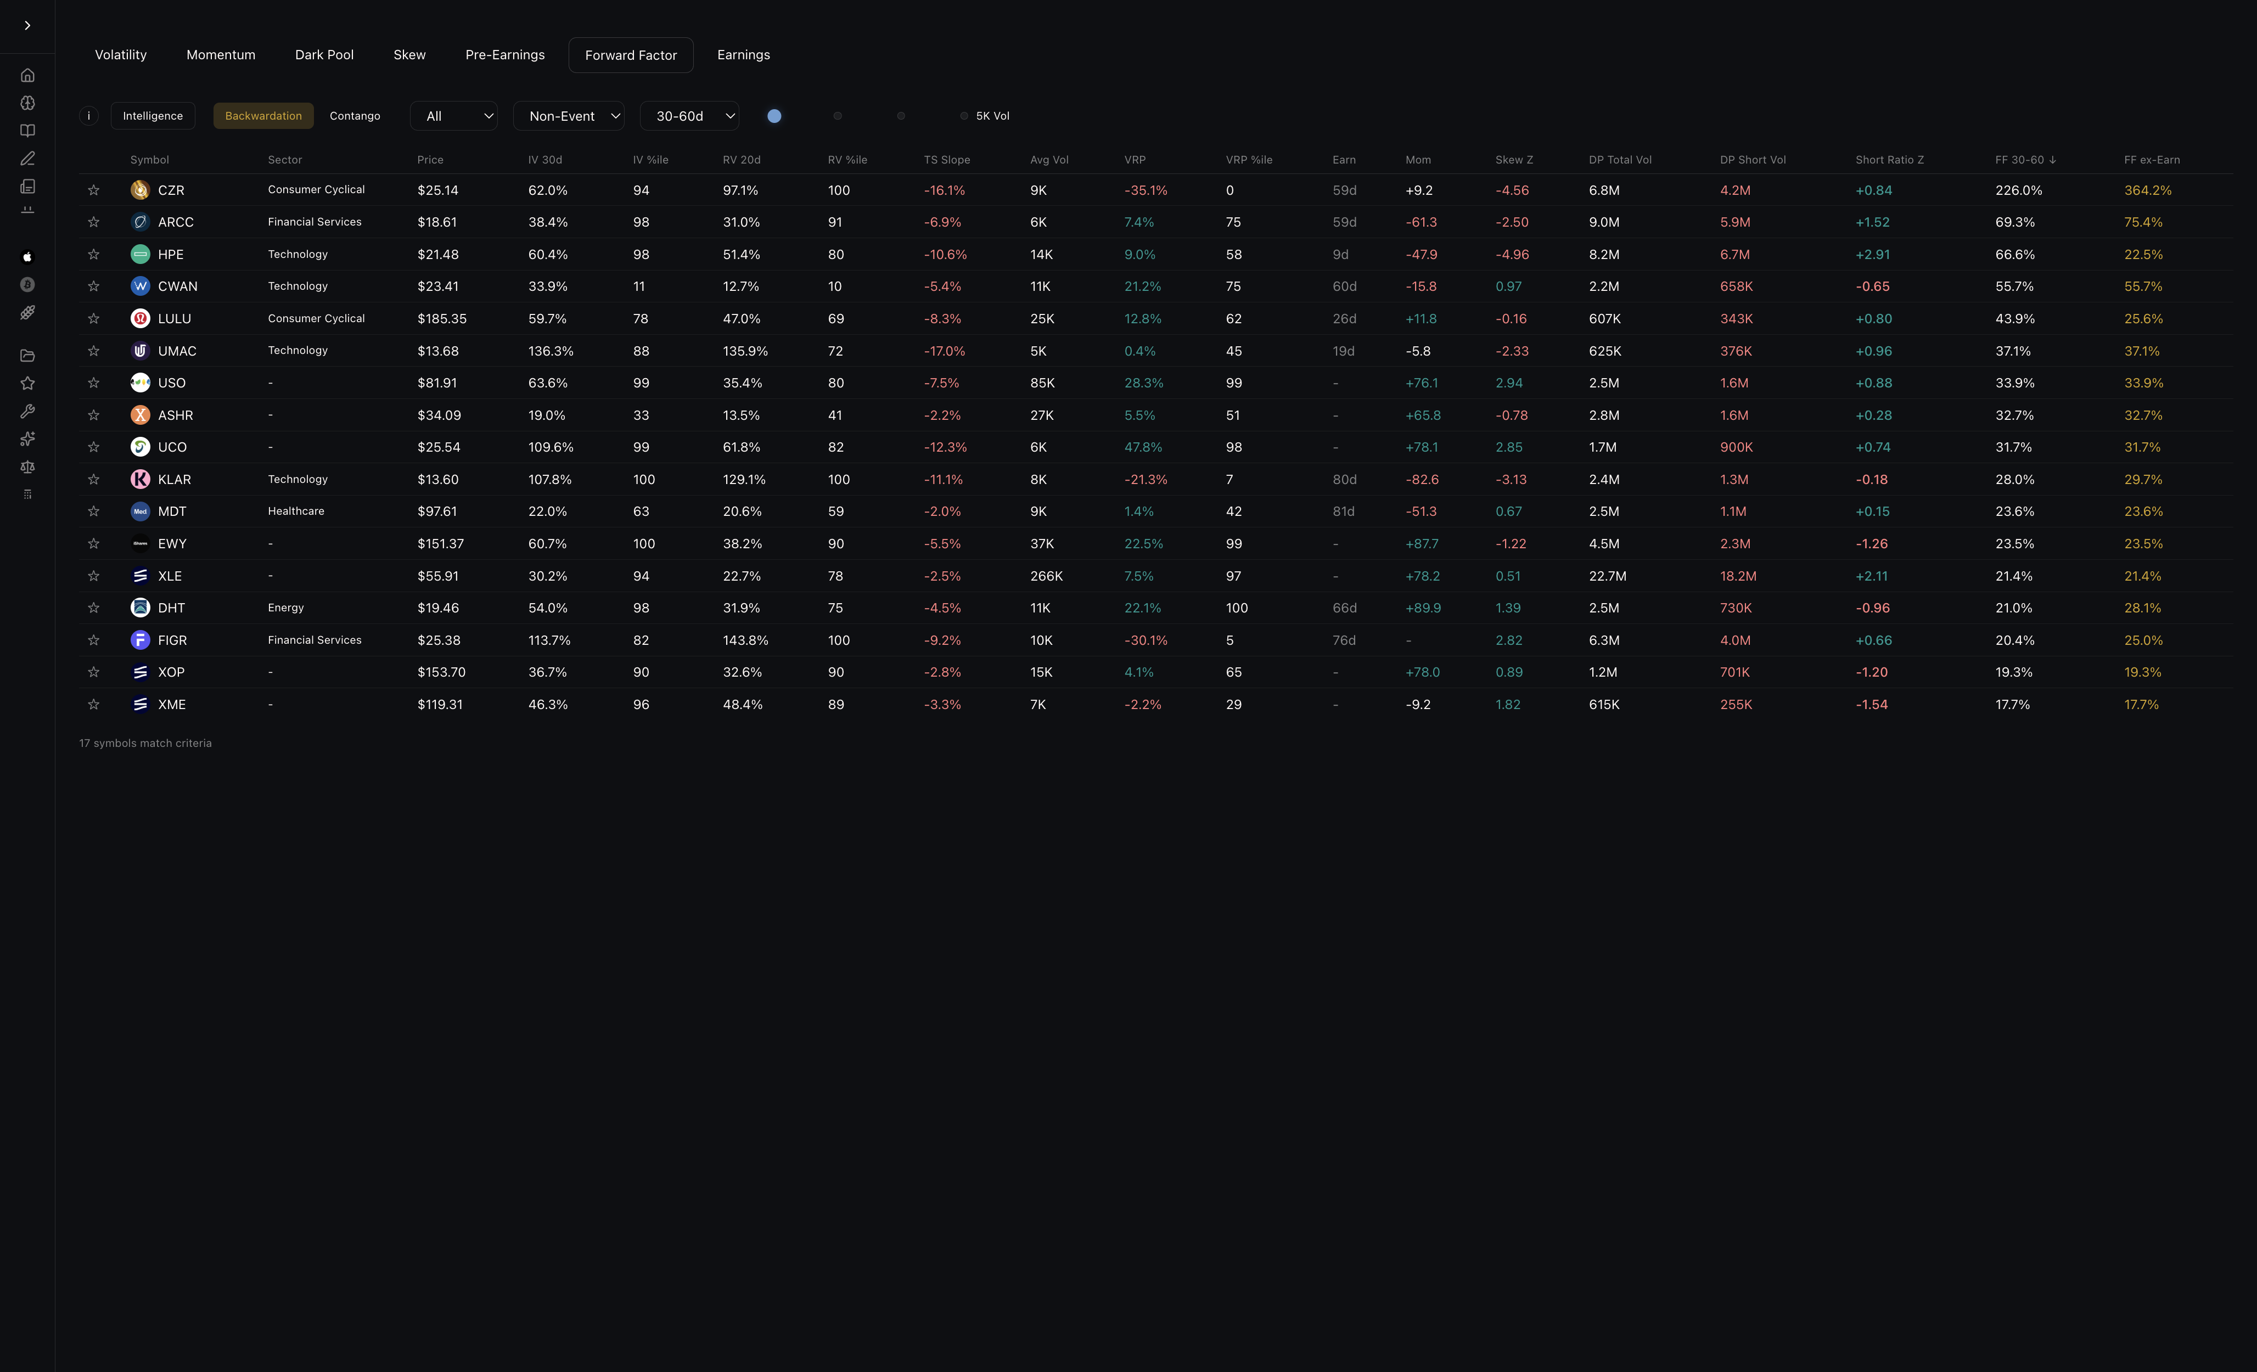Click the Bitcoin icon in sidebar
This screenshot has height=1372, width=2257.
tap(27, 285)
